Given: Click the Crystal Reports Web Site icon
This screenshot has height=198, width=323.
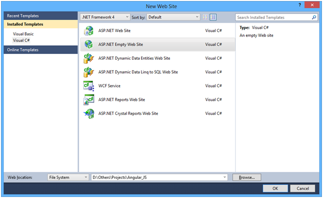Looking at the screenshot, I should pos(89,114).
